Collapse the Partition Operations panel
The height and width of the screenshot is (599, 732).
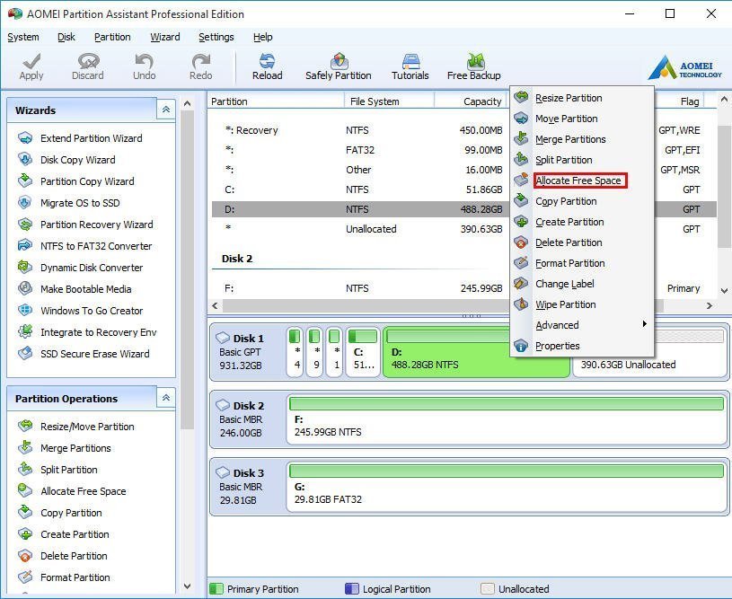(165, 398)
